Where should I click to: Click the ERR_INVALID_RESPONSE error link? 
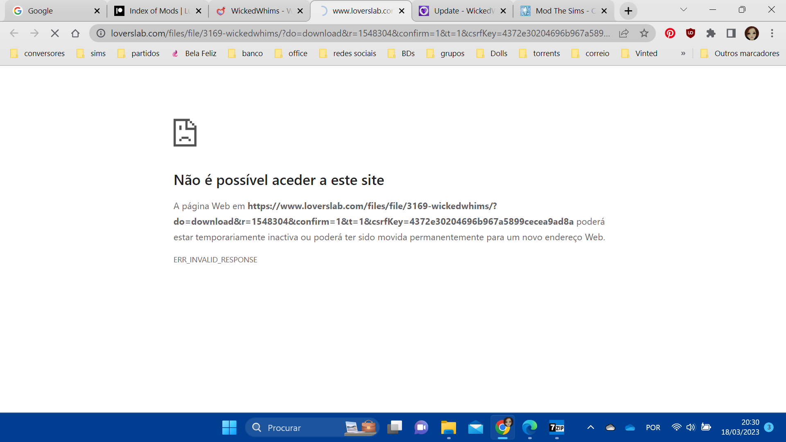(x=215, y=259)
